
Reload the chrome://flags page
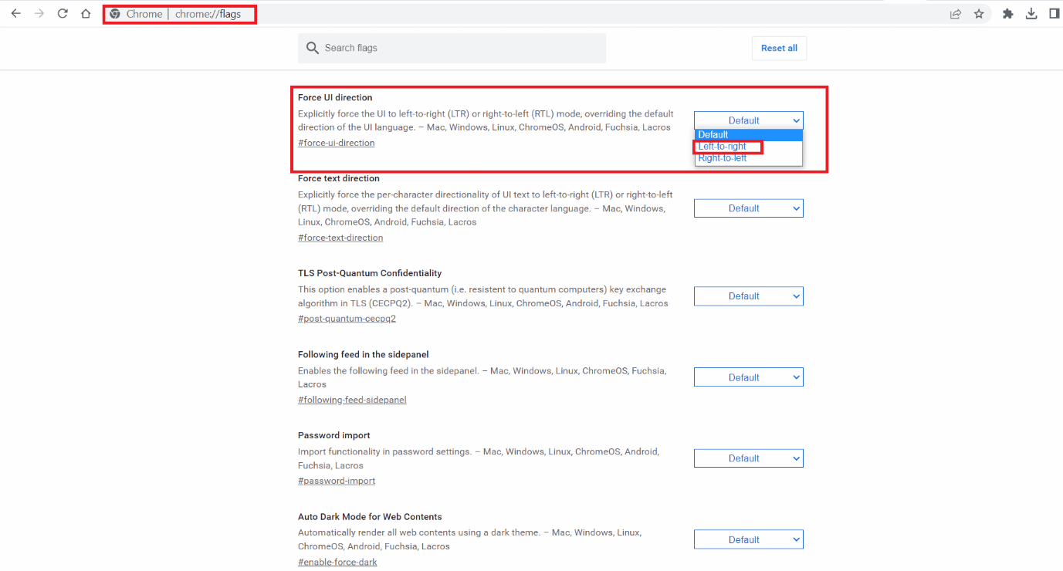coord(63,14)
